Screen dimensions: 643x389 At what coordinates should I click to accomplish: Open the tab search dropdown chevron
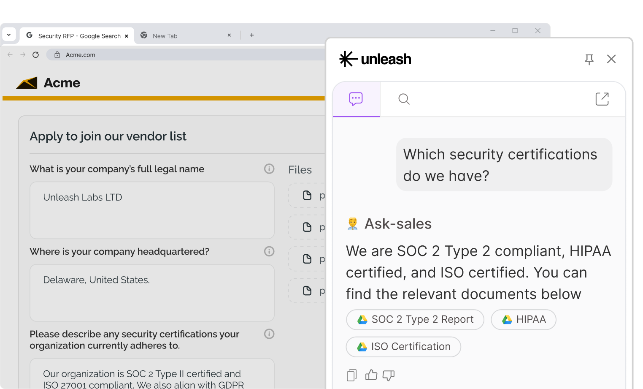click(9, 35)
